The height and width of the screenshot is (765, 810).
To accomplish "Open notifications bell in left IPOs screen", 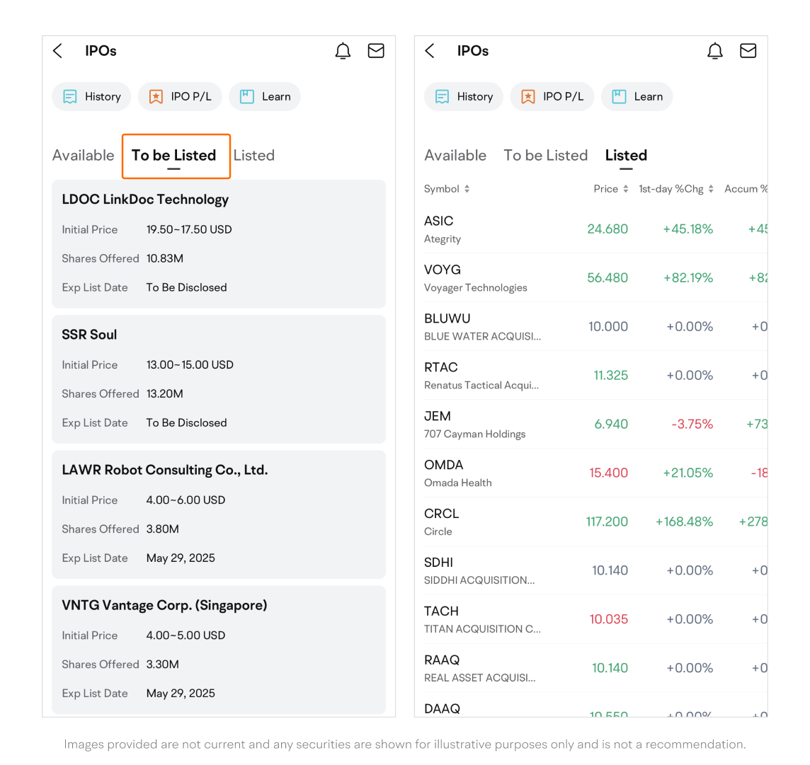I will tap(343, 51).
